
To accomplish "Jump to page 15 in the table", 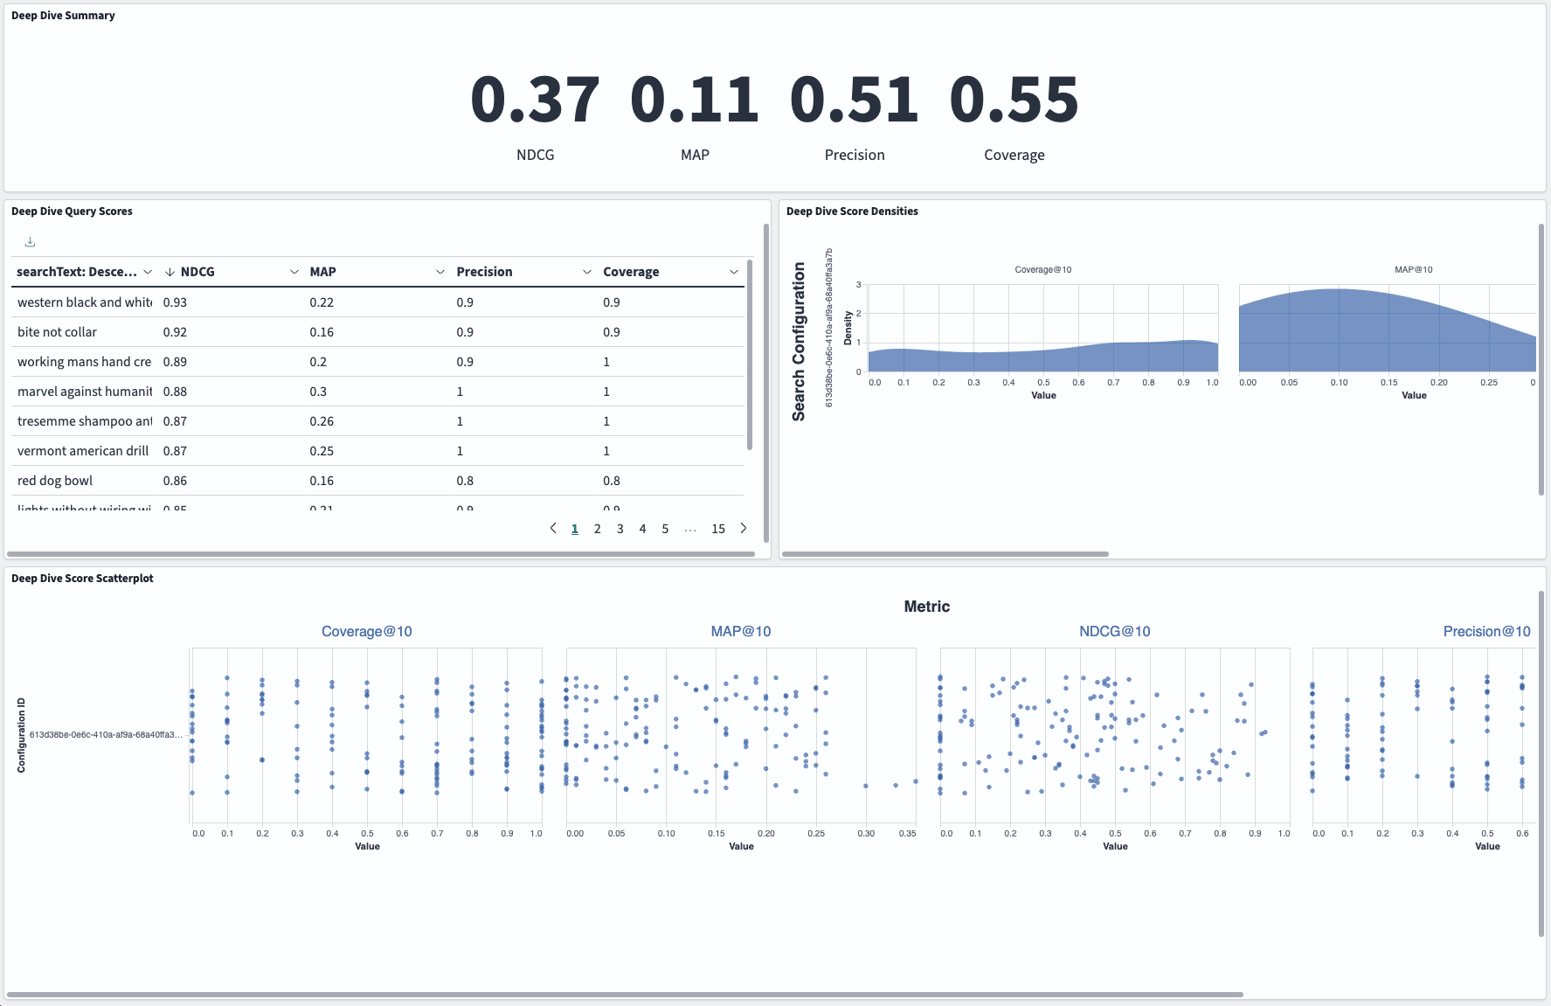I will 717,528.
